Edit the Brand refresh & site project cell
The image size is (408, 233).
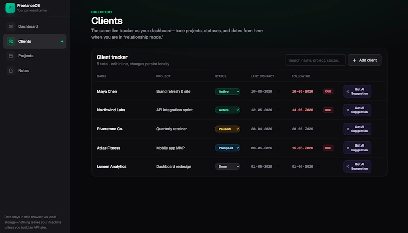[173, 92]
